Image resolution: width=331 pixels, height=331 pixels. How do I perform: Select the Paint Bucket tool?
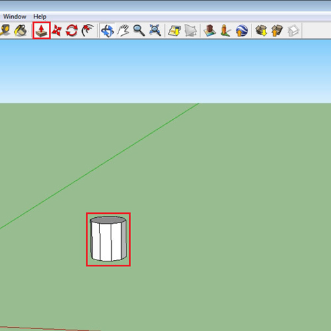tap(21, 30)
